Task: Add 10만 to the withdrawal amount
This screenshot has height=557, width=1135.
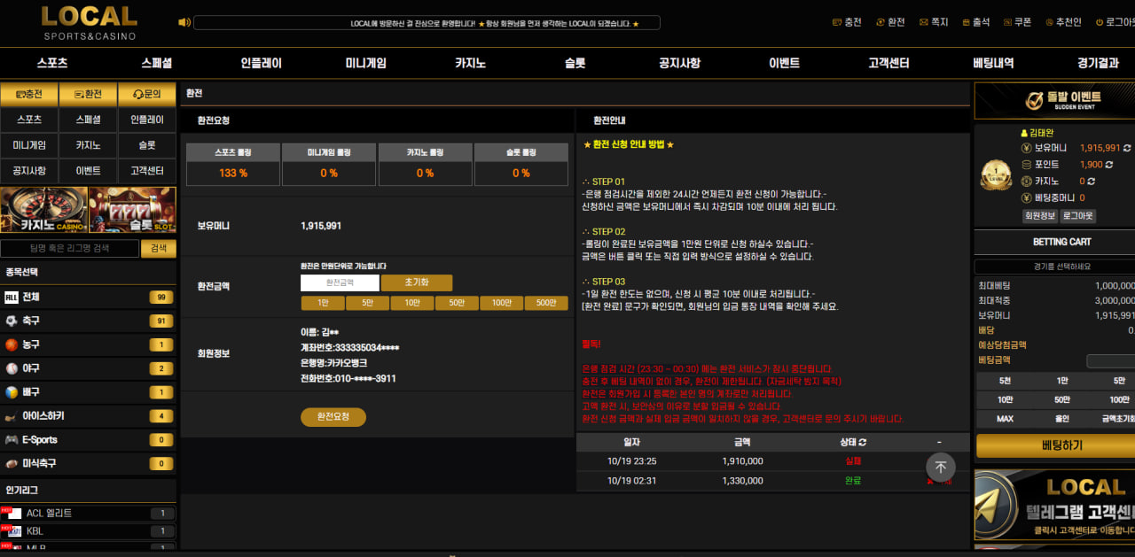Action: click(x=411, y=304)
